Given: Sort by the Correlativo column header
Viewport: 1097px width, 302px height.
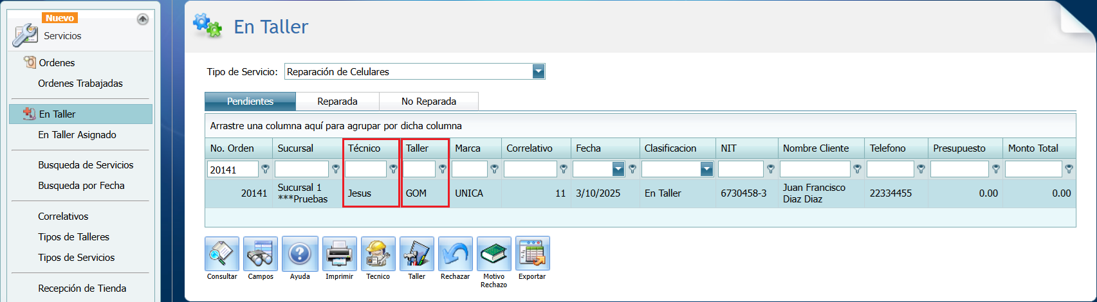Looking at the screenshot, I should [536, 148].
